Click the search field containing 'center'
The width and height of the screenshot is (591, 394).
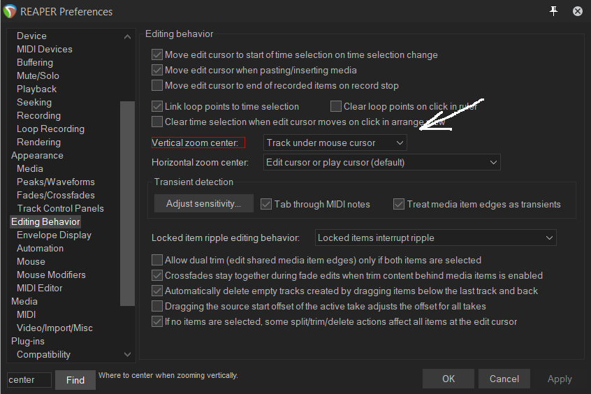[29, 380]
